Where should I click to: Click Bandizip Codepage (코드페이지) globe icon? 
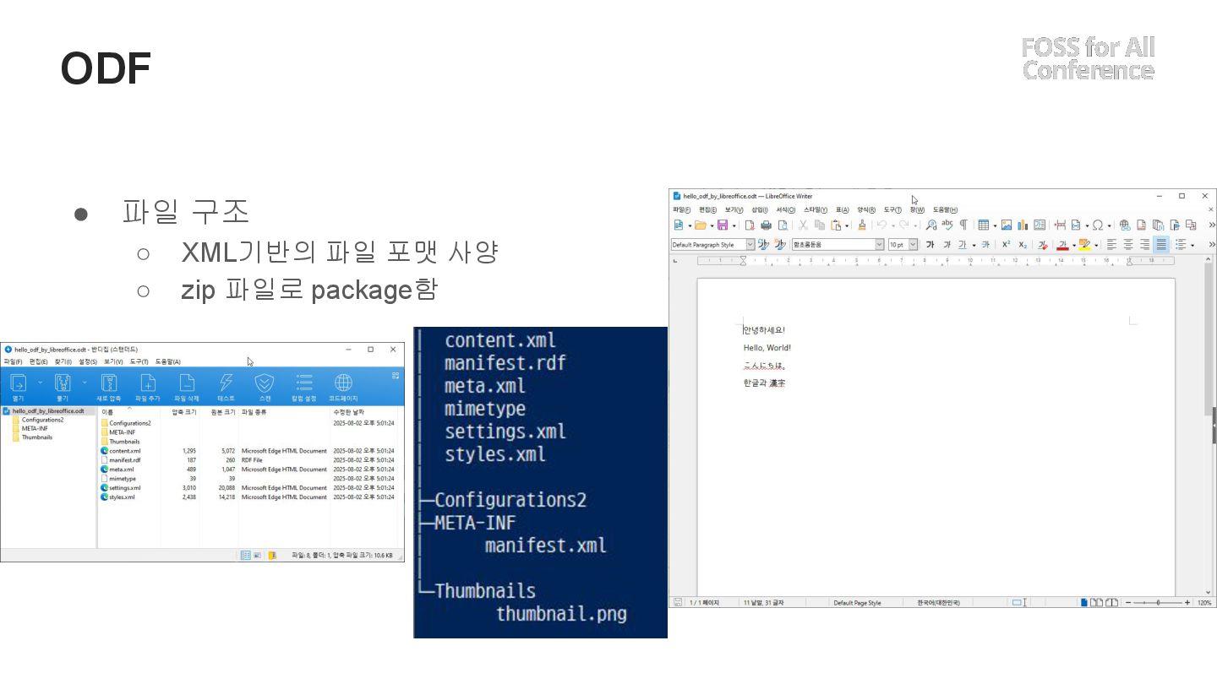pos(343,384)
